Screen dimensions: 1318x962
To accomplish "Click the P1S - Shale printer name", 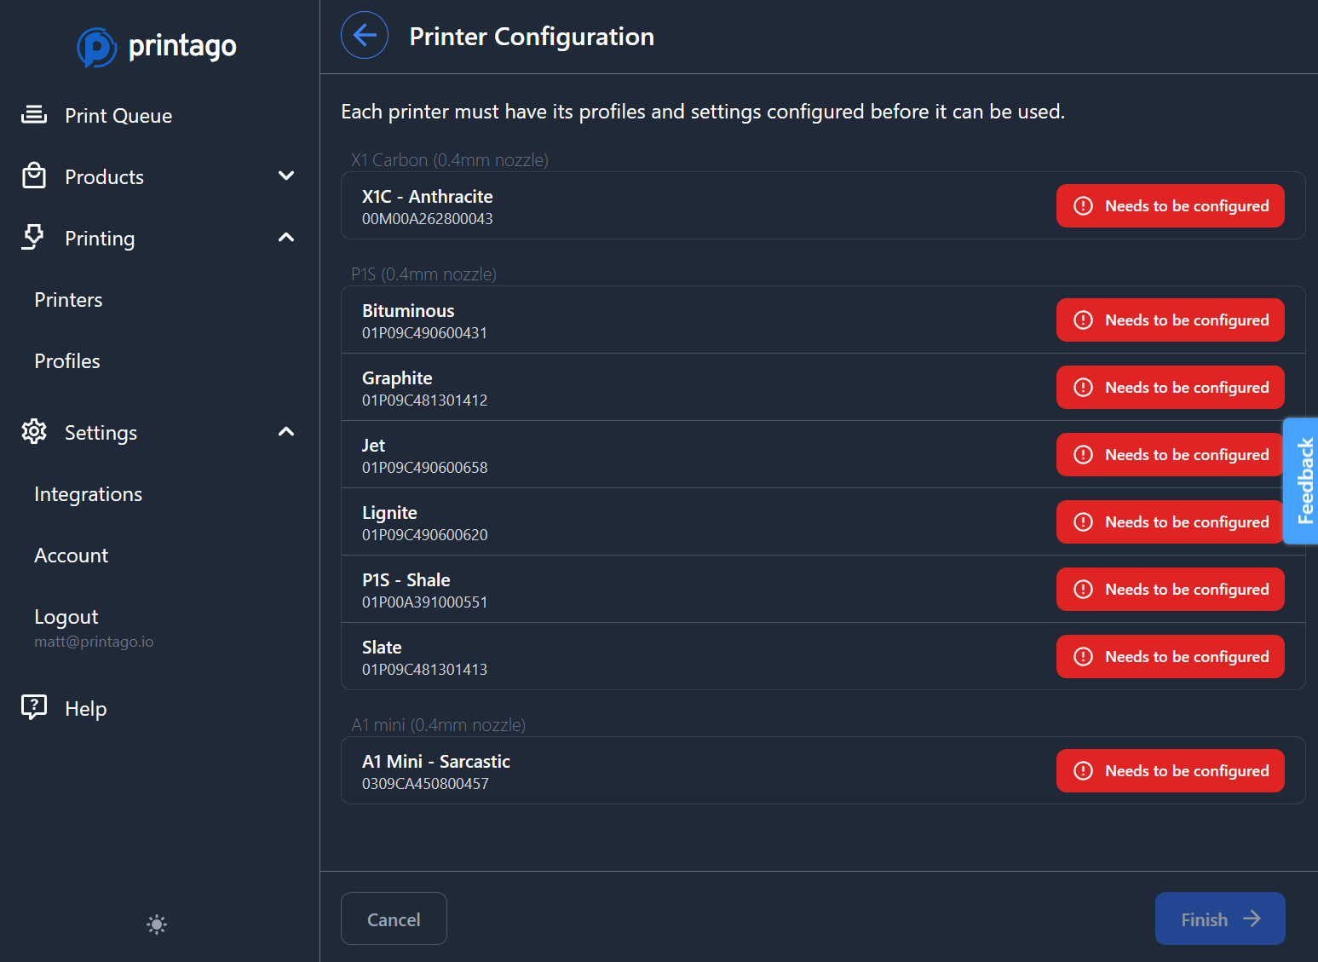I will point(406,580).
